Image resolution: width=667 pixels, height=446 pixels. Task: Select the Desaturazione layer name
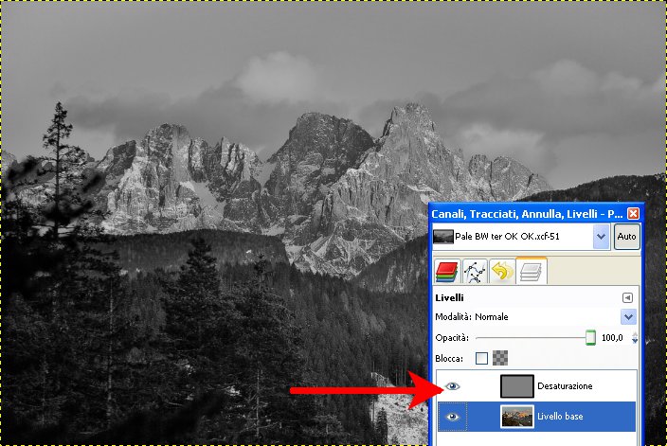pos(565,386)
